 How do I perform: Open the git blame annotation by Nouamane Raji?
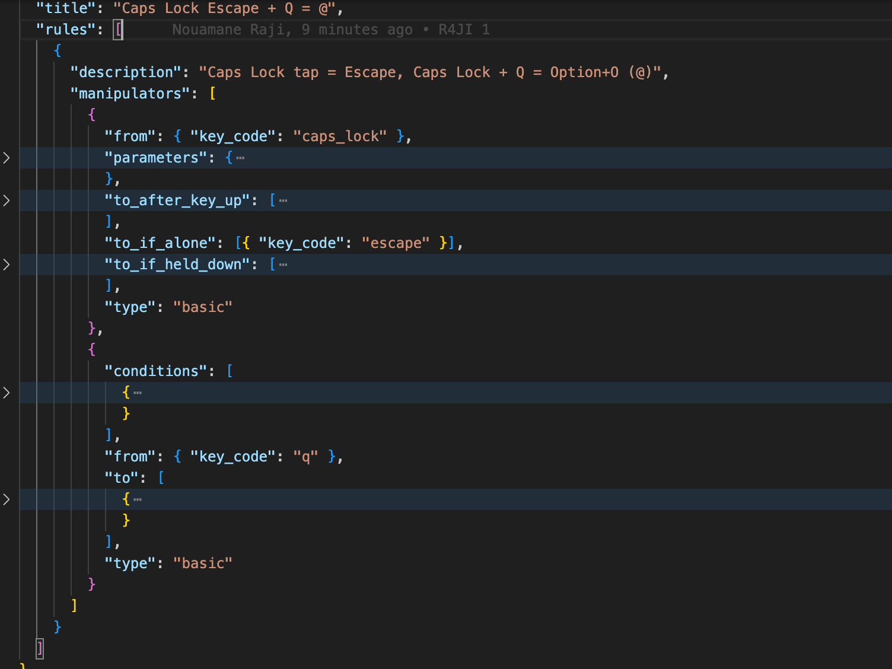coord(330,30)
